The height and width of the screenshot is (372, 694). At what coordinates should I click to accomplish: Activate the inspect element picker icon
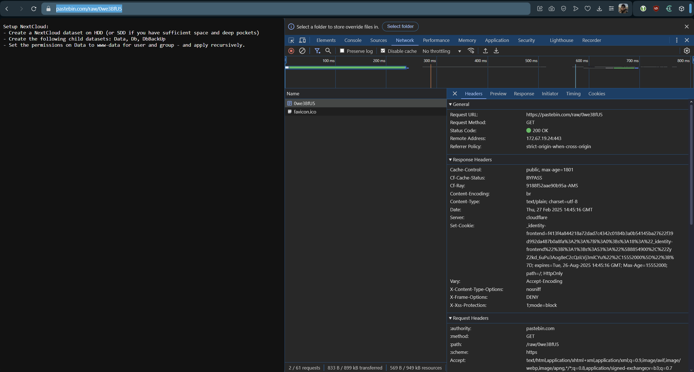[291, 40]
